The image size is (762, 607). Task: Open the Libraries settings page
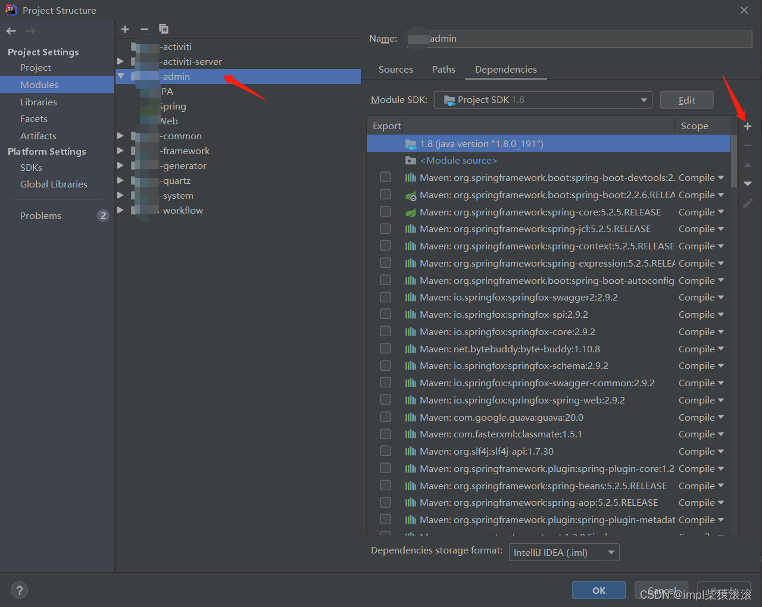39,102
